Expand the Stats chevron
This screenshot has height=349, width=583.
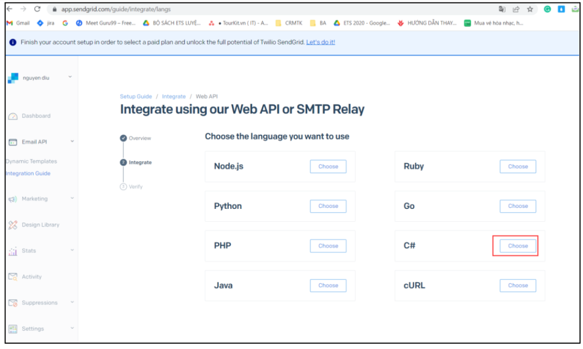click(72, 250)
